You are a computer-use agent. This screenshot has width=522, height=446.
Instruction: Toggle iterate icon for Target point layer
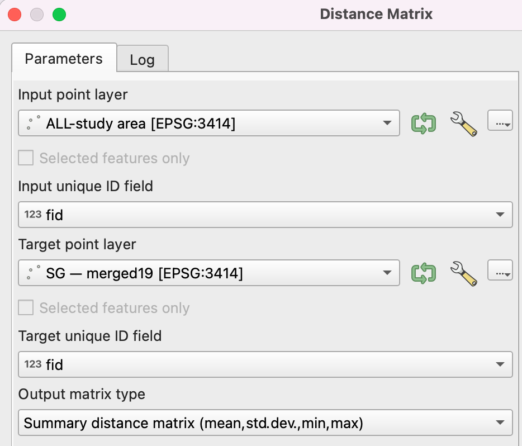pos(423,273)
